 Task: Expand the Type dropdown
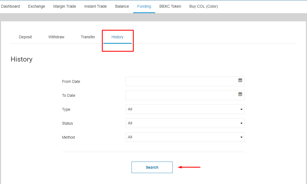(185, 109)
